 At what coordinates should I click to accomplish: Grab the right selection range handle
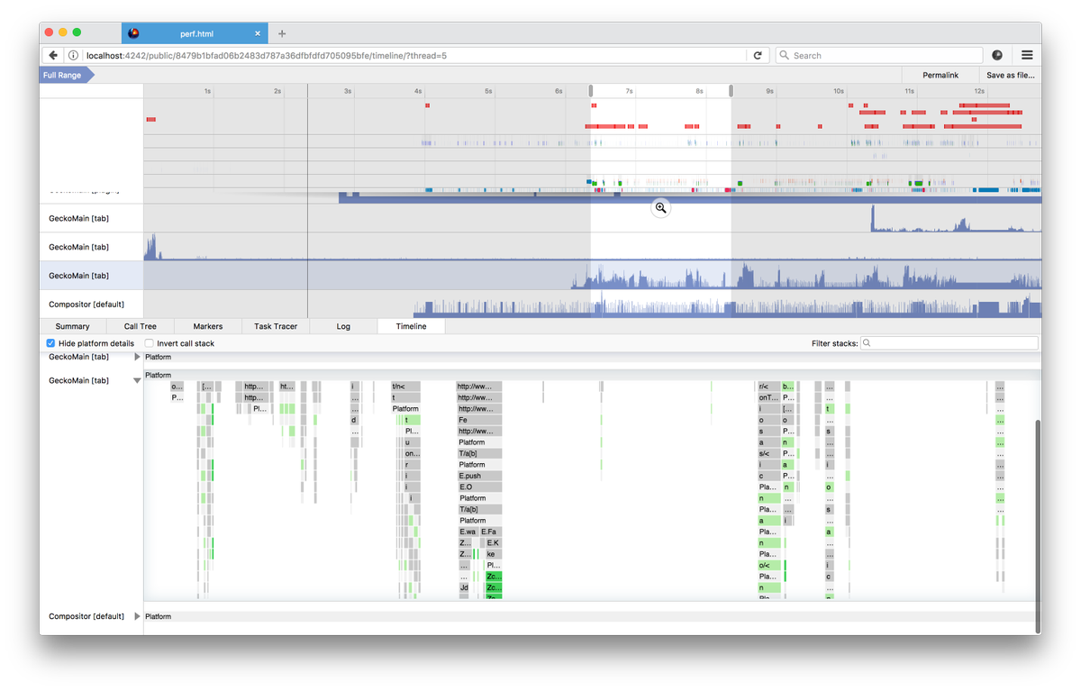coord(731,91)
